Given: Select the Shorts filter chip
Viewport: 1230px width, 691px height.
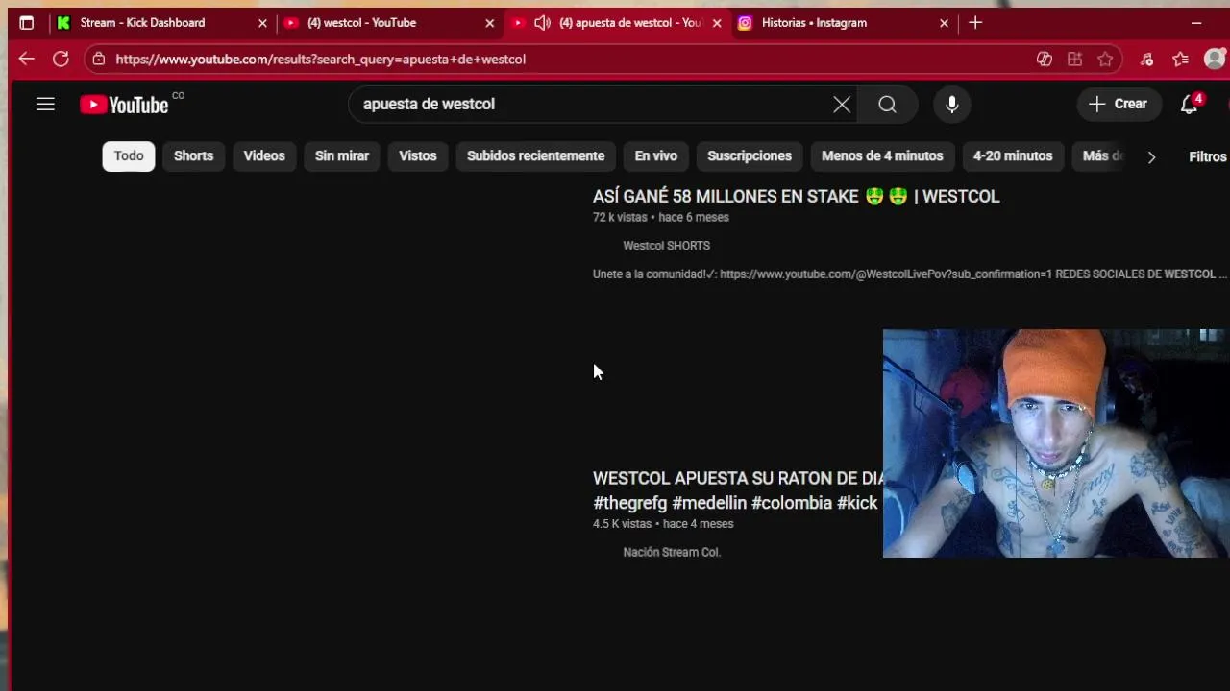Looking at the screenshot, I should 193,155.
